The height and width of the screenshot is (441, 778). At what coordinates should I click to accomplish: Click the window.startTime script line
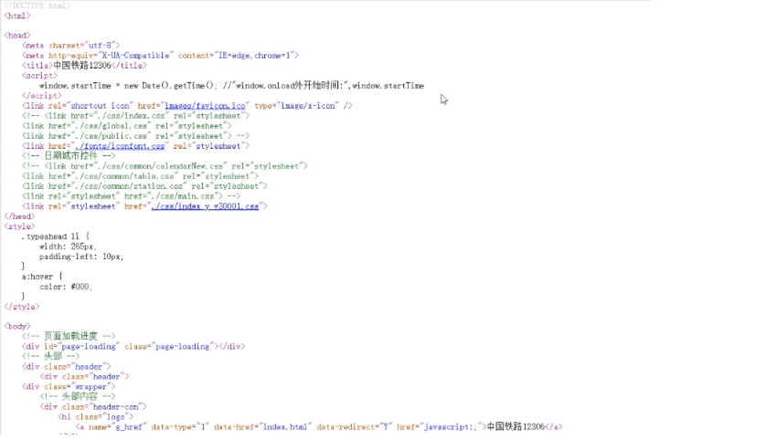pos(231,86)
